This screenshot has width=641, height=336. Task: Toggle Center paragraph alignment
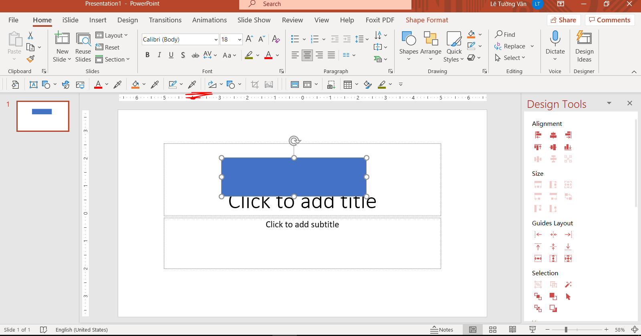pyautogui.click(x=307, y=55)
